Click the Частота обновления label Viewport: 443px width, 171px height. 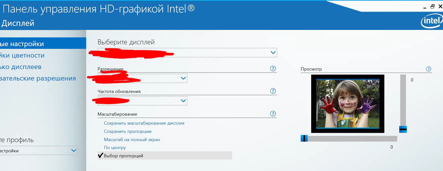[x=119, y=91]
